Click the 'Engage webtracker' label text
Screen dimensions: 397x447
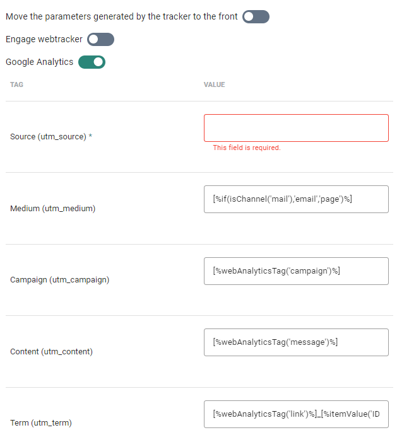[44, 39]
